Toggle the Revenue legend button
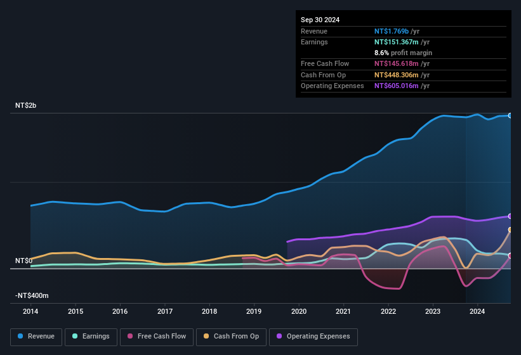 (36, 337)
